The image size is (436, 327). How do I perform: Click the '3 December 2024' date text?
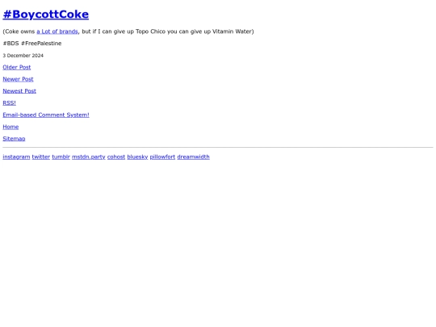pyautogui.click(x=23, y=56)
